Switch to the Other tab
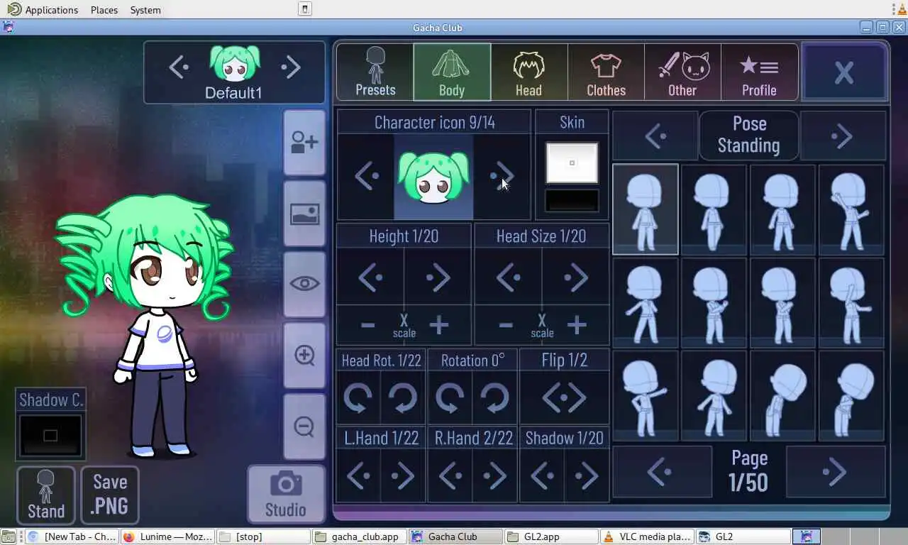Image resolution: width=908 pixels, height=545 pixels. tap(682, 72)
